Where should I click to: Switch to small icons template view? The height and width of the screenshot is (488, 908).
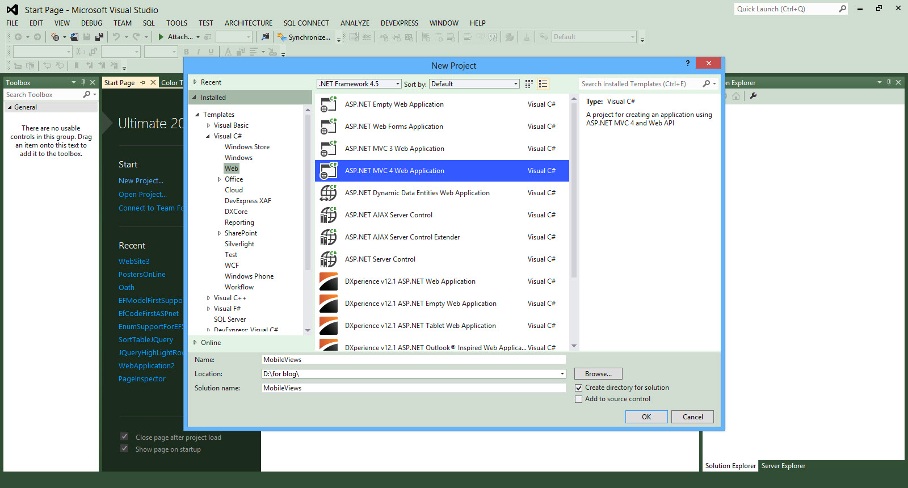[x=529, y=84]
